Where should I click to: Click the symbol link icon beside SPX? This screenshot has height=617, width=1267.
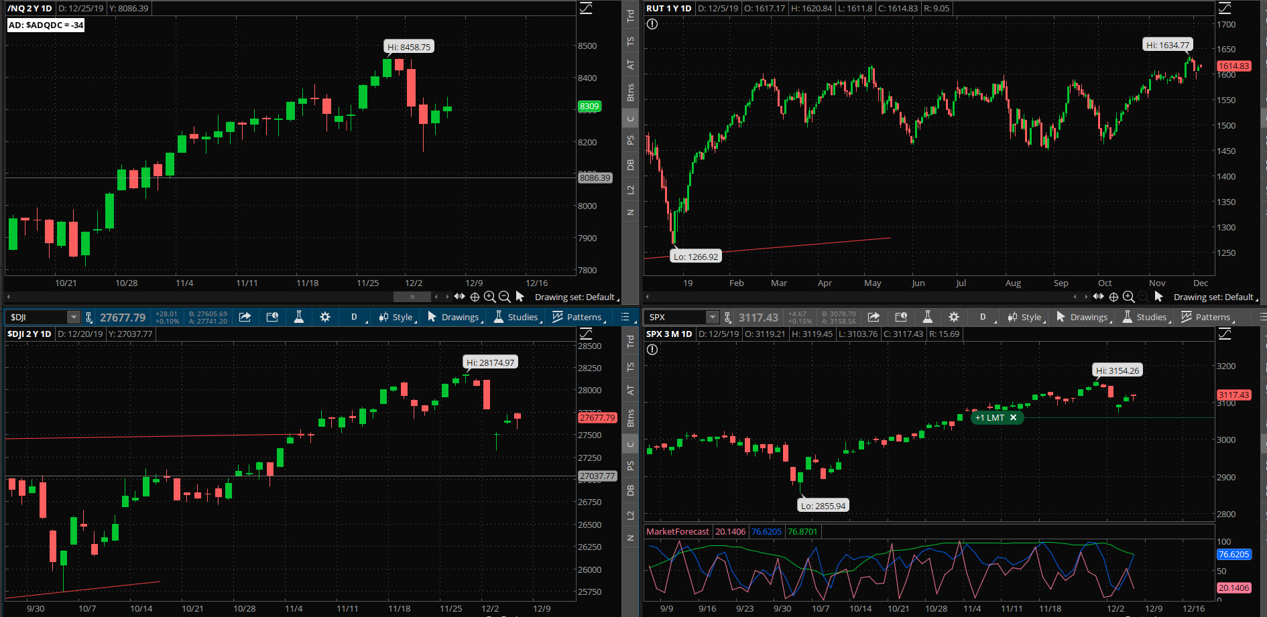point(728,317)
